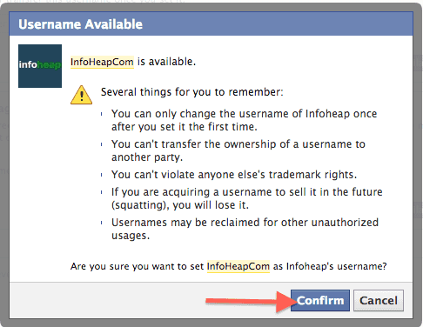Click the bullet about trademark rights
423x327 pixels.
click(234, 175)
